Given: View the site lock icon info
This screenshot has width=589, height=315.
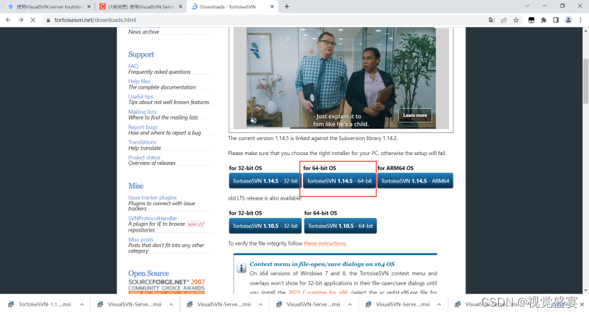Looking at the screenshot, I should click(x=48, y=21).
